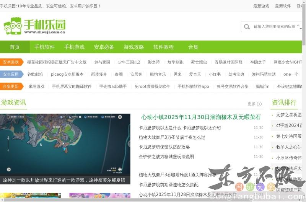Open the 软件教程 navigation tab
Image resolution: width=306 pixels, height=202 pixels.
(164, 47)
